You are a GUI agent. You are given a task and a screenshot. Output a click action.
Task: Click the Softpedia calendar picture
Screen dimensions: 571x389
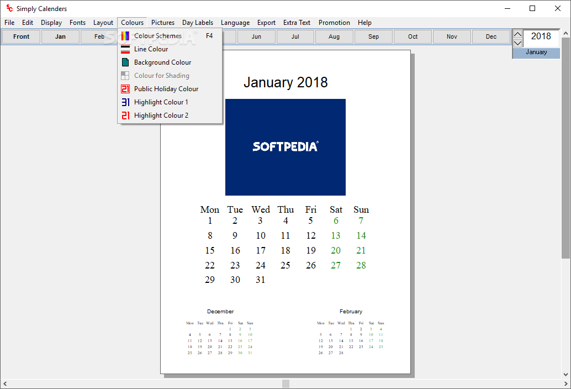coord(286,147)
